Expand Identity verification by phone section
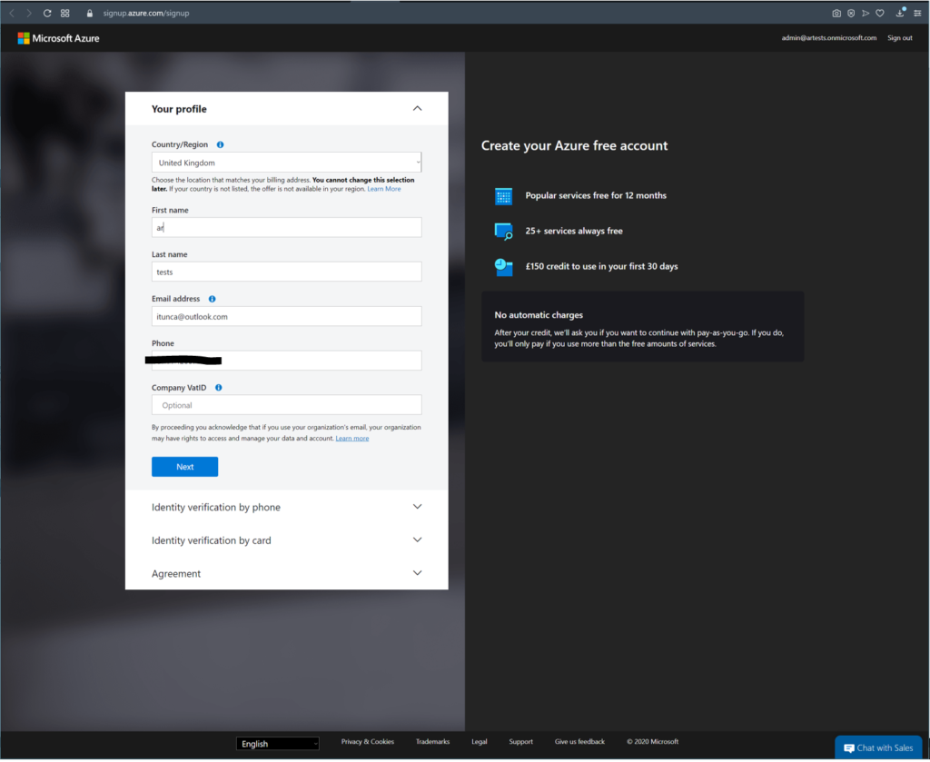This screenshot has height=762, width=930. (x=417, y=507)
